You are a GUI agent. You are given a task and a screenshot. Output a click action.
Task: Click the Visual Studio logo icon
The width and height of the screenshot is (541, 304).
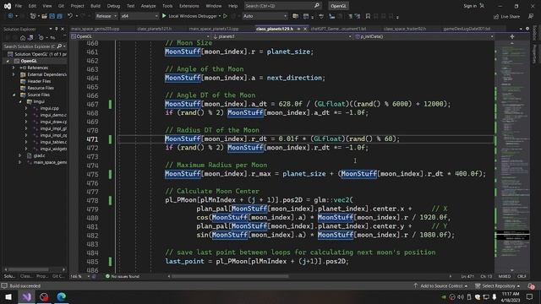coord(8,6)
